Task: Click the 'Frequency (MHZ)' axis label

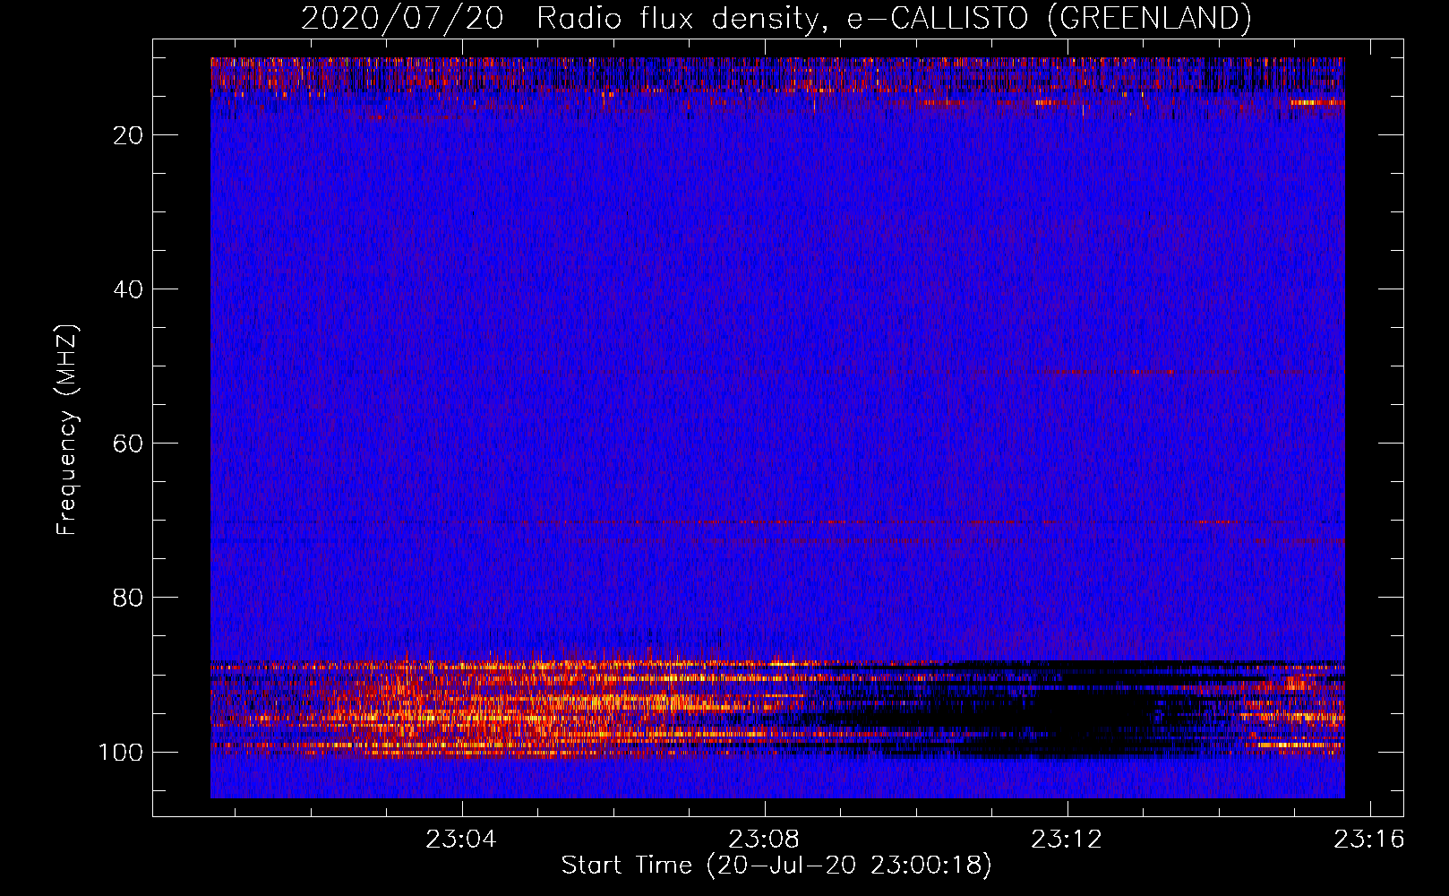Action: pyautogui.click(x=67, y=430)
